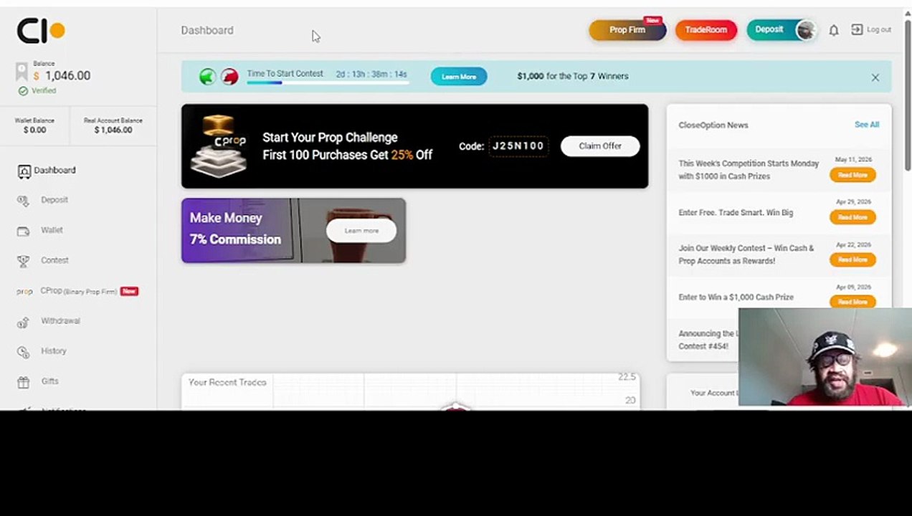Click the Deposit sidebar icon
The width and height of the screenshot is (912, 516).
click(24, 201)
